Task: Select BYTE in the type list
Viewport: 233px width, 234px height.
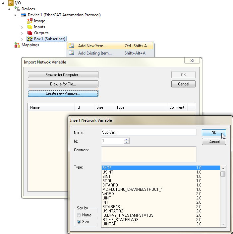Action: click(x=161, y=168)
